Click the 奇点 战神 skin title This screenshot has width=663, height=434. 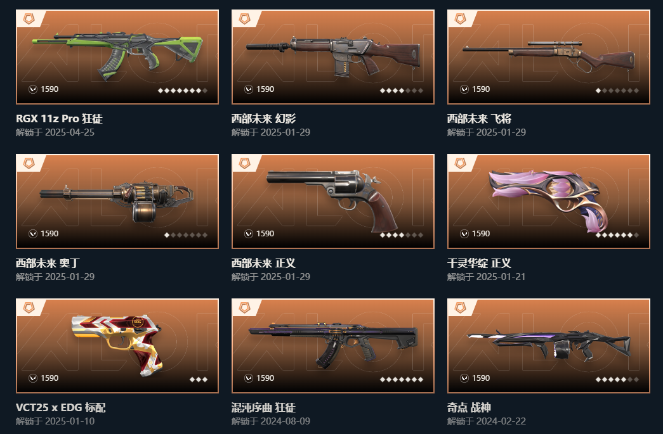pos(469,407)
